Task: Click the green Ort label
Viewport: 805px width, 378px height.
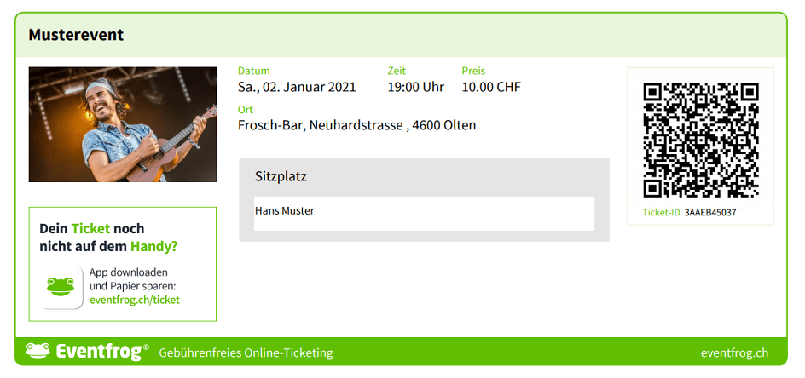Action: (246, 110)
